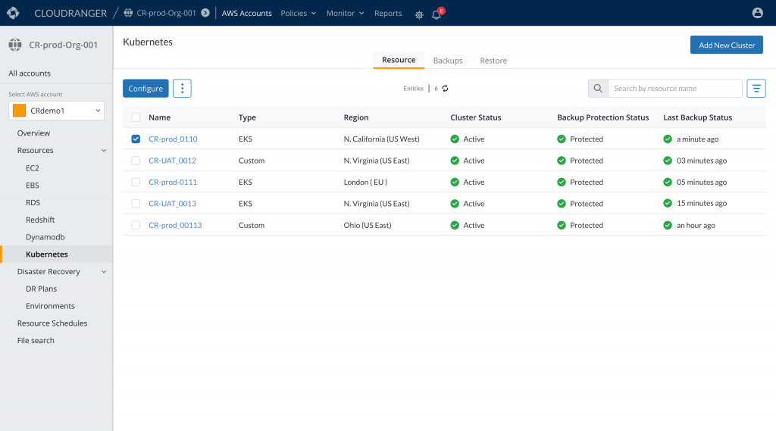Image resolution: width=776 pixels, height=431 pixels.
Task: Switch to the Backups tab
Action: 448,61
